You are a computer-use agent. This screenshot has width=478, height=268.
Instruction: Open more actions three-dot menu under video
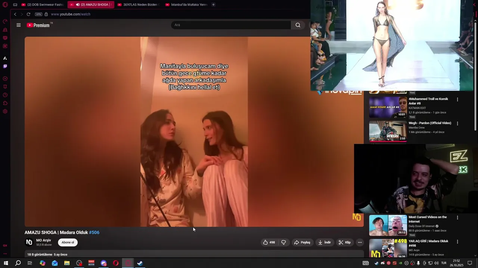(360, 242)
